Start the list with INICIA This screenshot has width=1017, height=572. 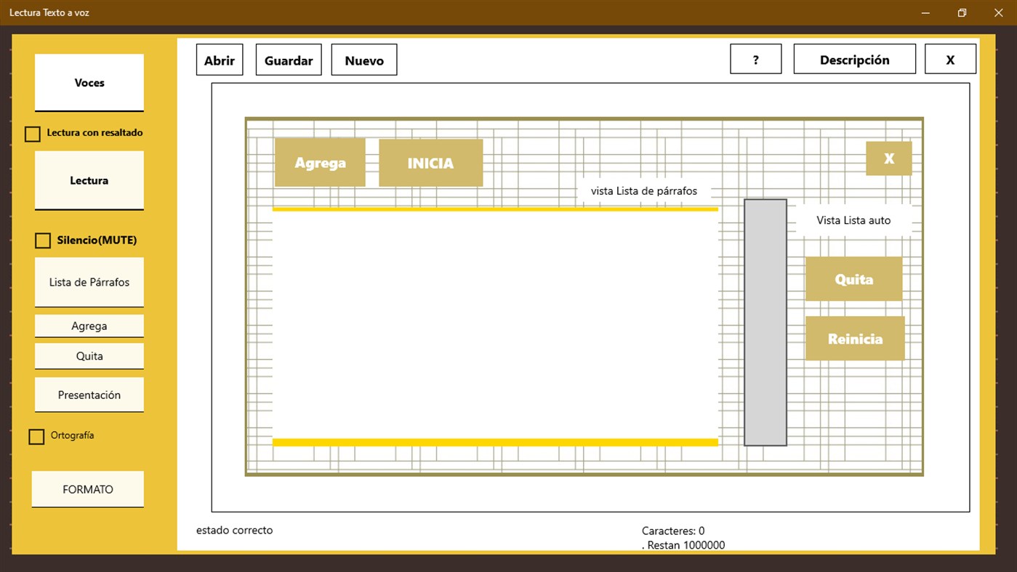(x=430, y=163)
